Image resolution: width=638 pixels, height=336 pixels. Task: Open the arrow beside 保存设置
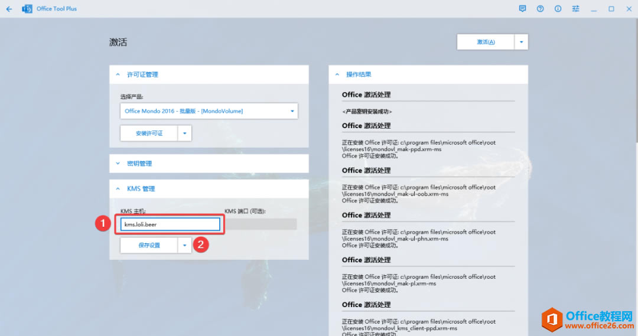(x=185, y=245)
